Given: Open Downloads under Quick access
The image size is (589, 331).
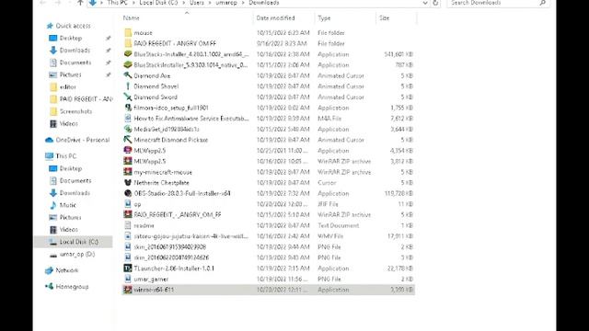Looking at the screenshot, I should pos(75,51).
